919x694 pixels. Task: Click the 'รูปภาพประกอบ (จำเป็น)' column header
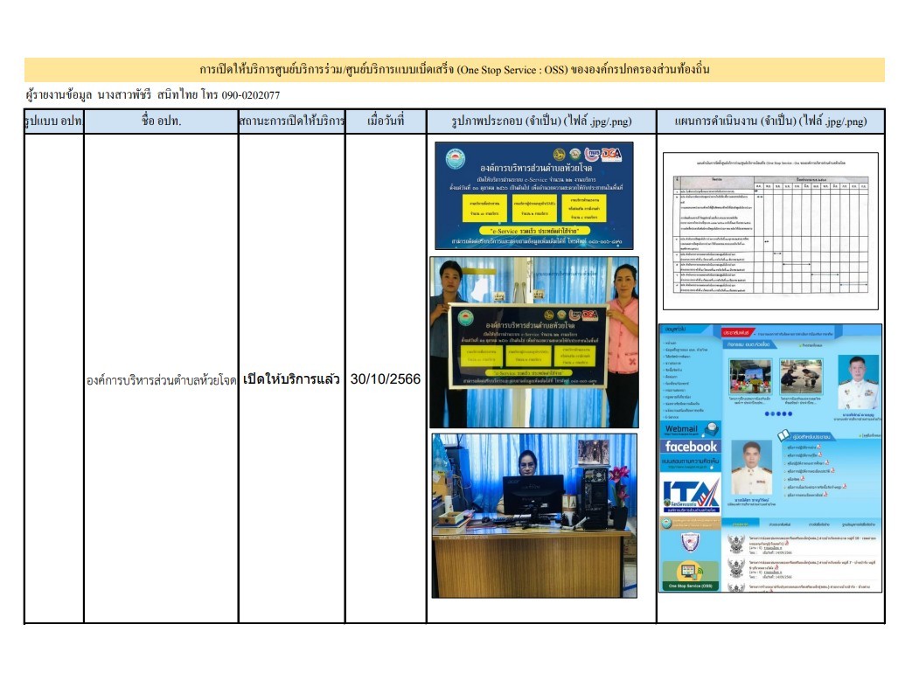tap(541, 121)
